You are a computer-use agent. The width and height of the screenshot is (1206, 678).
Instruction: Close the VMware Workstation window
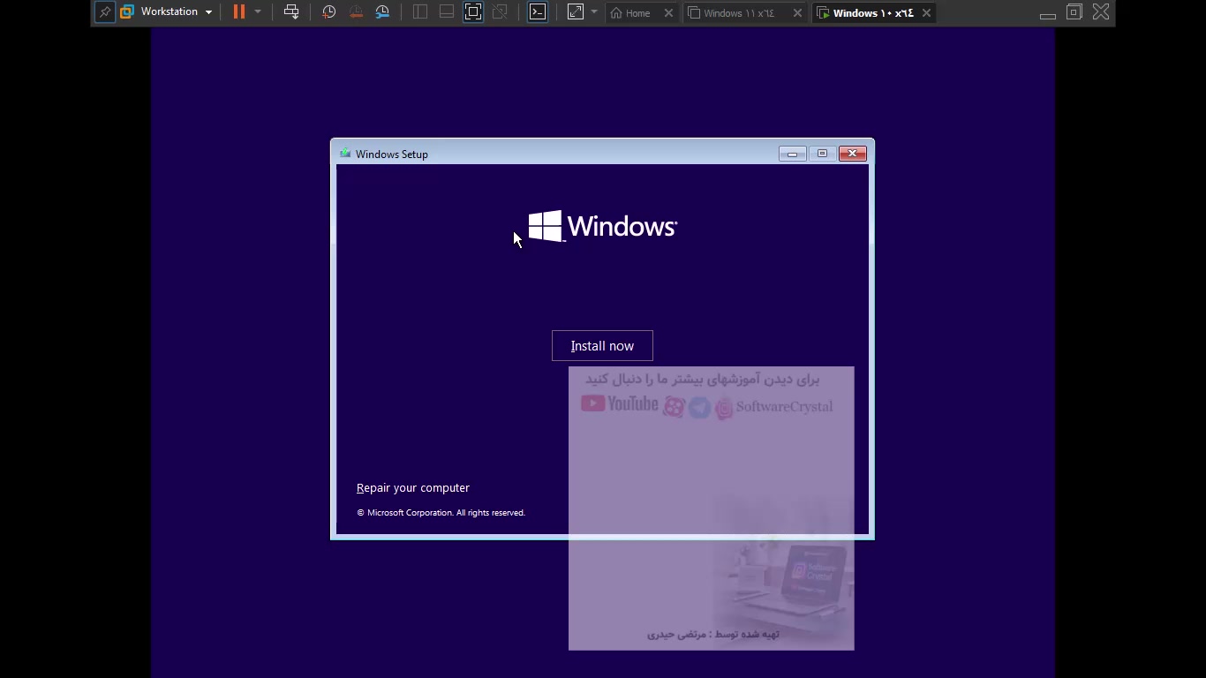1101,12
